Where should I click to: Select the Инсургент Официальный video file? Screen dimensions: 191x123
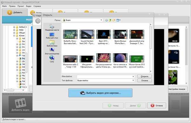click(x=87, y=62)
